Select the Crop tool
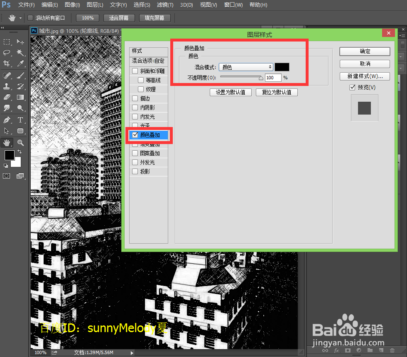The image size is (407, 357). (7, 63)
